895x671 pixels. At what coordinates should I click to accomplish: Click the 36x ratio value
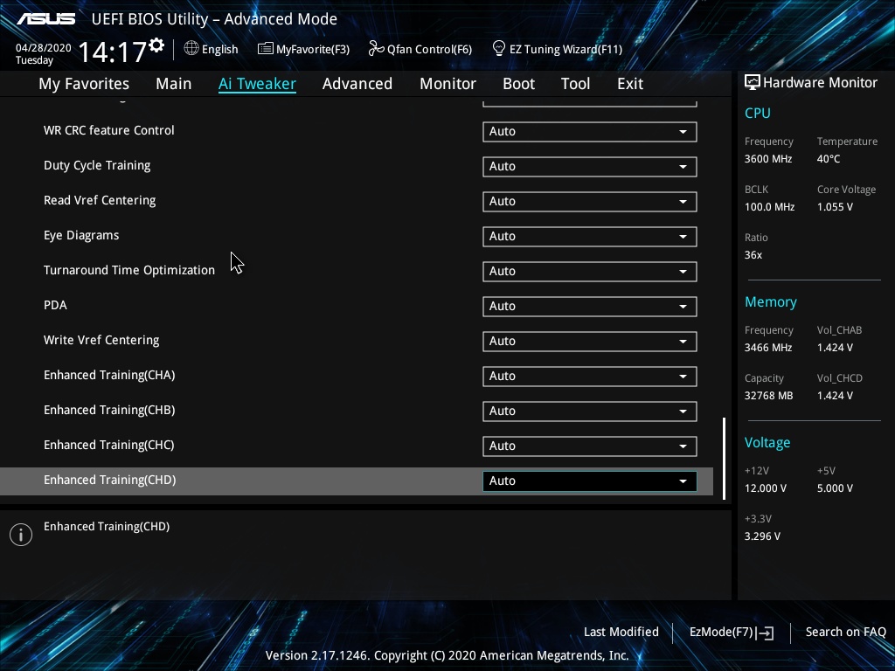pos(753,256)
